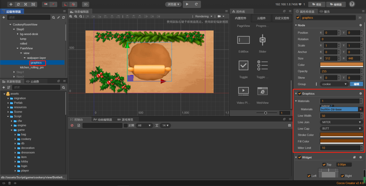Collapse the CookeryRoomView node

pyautogui.click(x=10, y=24)
